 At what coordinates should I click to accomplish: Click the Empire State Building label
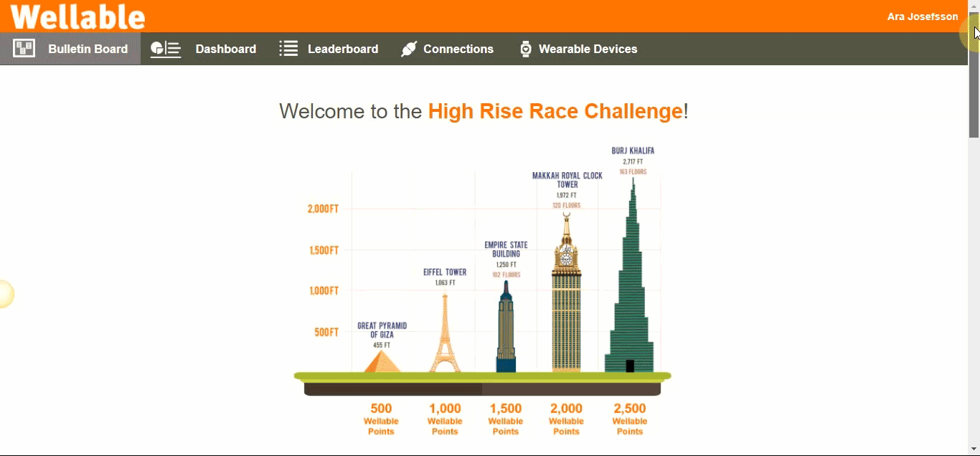(x=506, y=250)
